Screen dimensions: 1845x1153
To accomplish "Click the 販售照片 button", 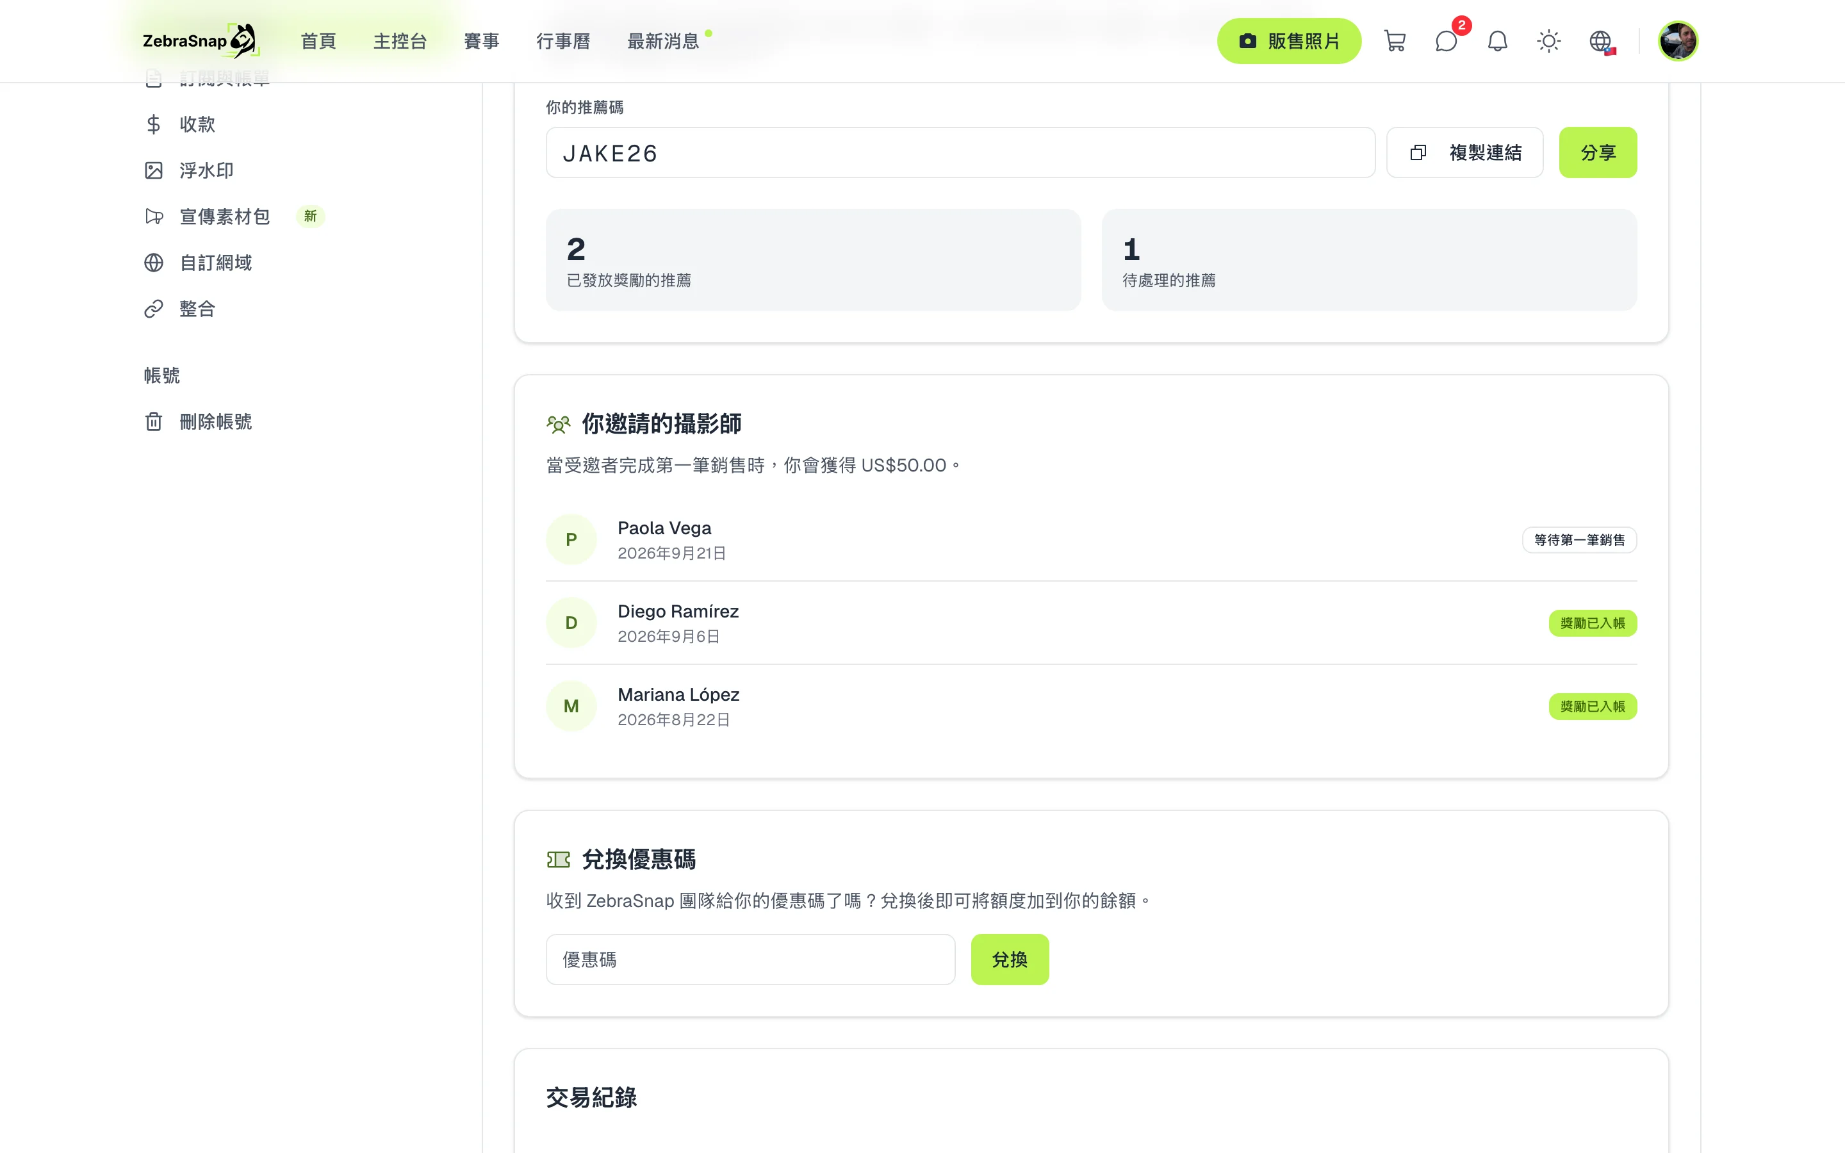I will click(x=1288, y=41).
